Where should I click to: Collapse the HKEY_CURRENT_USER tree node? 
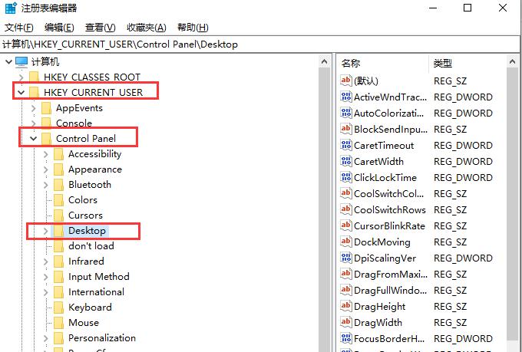click(x=20, y=93)
